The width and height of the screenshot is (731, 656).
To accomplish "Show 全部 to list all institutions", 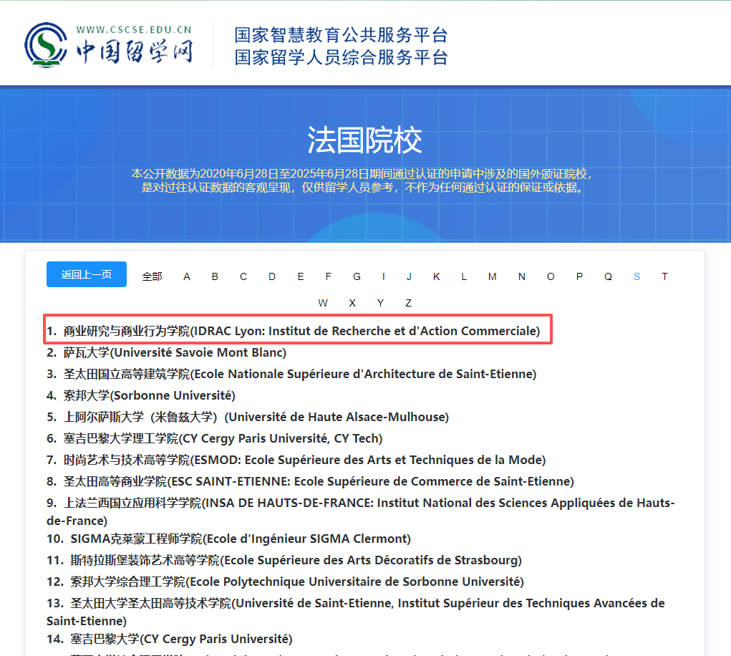I will point(152,276).
